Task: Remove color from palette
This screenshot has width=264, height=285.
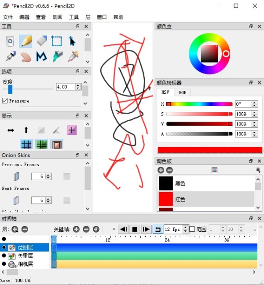Action: (169, 170)
